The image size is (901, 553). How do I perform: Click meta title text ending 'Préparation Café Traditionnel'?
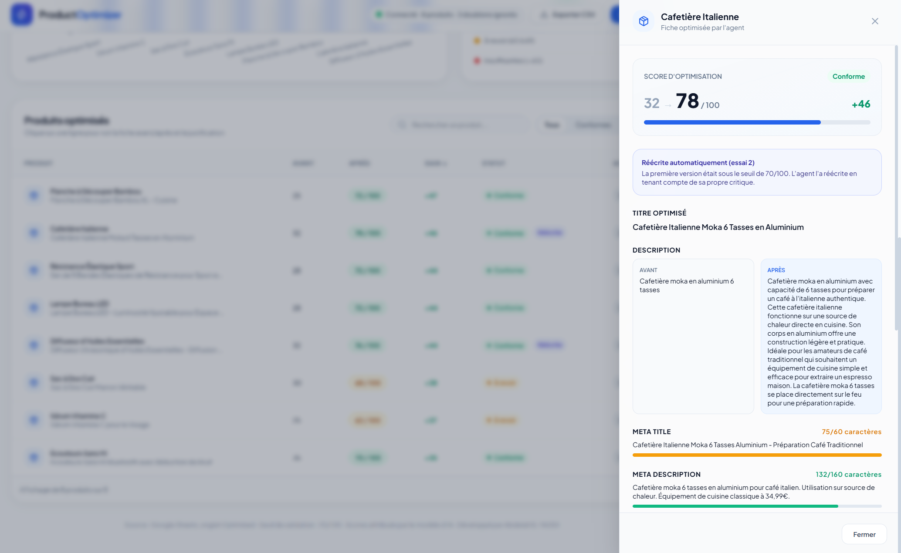pos(748,445)
